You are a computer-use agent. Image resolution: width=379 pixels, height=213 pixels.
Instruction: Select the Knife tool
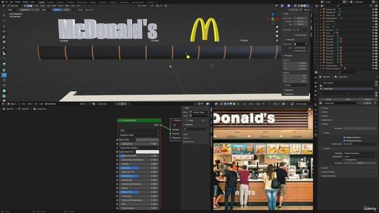pyautogui.click(x=4, y=85)
